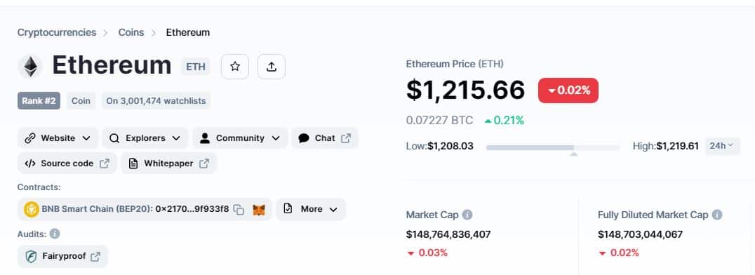Click the share upload icon
This screenshot has width=755, height=275.
click(272, 67)
